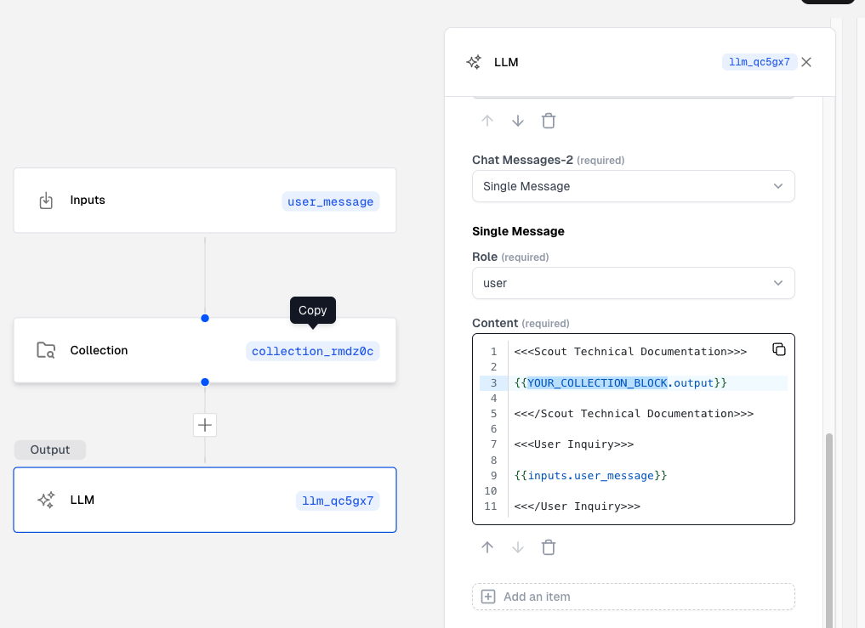Open the Chat Messages-2 Single Message dropdown
Screen dimensions: 865x628
[633, 186]
